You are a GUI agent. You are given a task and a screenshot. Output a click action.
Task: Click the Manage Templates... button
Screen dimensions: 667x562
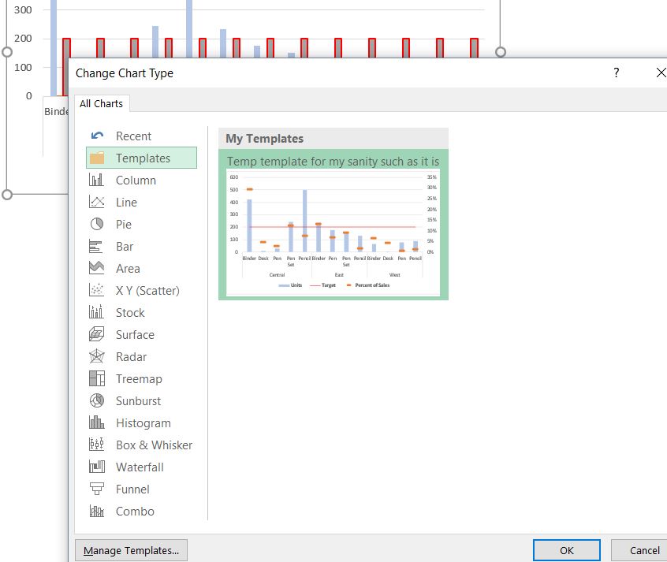pyautogui.click(x=131, y=550)
